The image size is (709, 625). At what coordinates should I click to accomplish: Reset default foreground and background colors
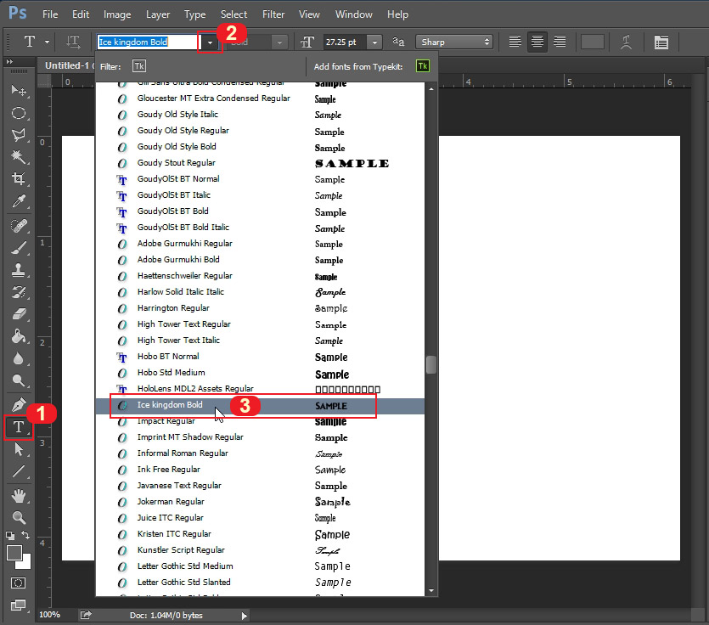10,536
